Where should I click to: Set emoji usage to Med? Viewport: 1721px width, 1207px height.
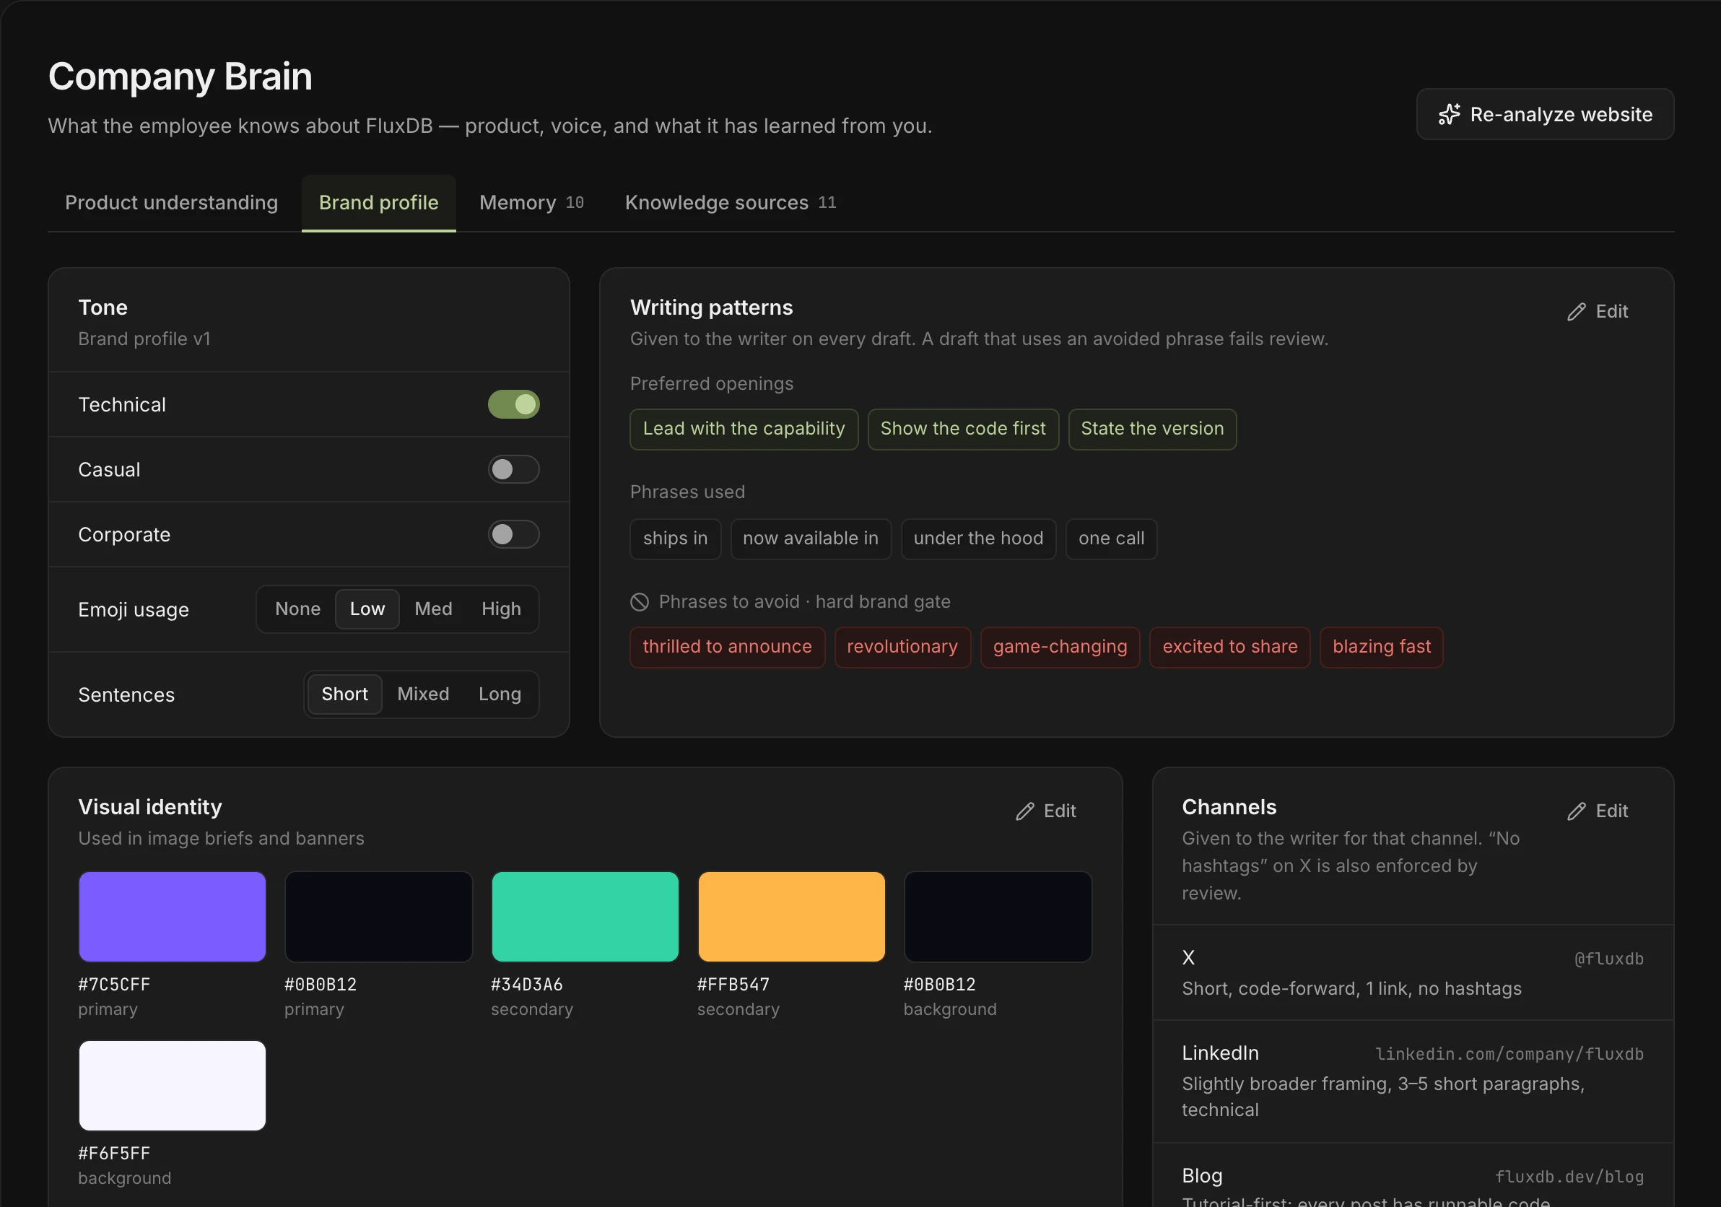433,609
